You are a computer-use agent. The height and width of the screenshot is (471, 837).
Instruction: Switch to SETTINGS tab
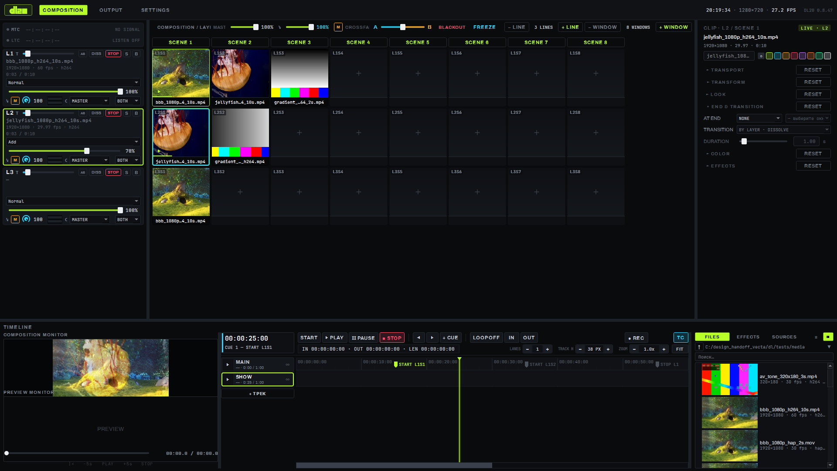click(x=155, y=10)
